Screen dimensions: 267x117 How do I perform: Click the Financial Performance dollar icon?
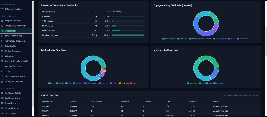2,77
